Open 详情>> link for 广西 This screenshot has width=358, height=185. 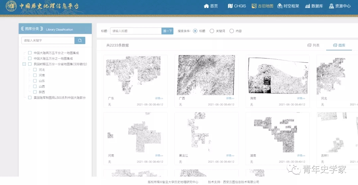click(x=230, y=98)
